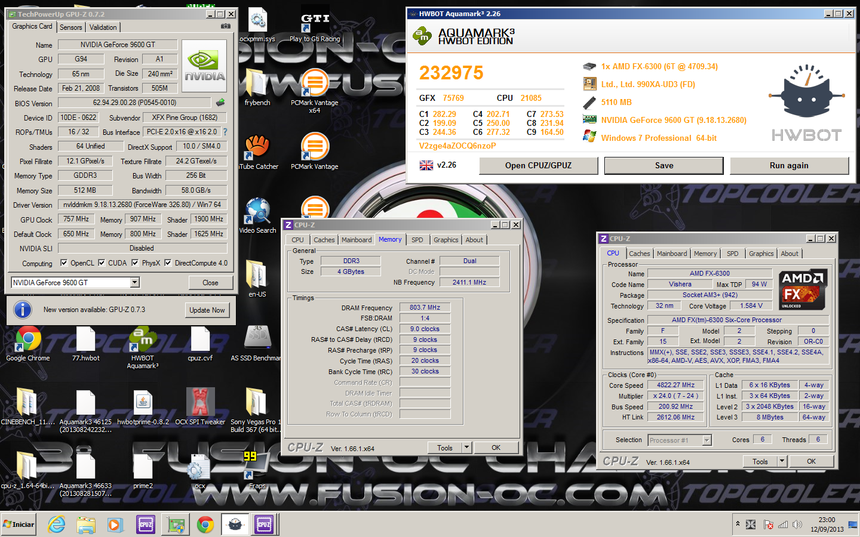Expand Tools dropdown arrow in CPU-Z CPU window
The width and height of the screenshot is (860, 537).
point(782,461)
